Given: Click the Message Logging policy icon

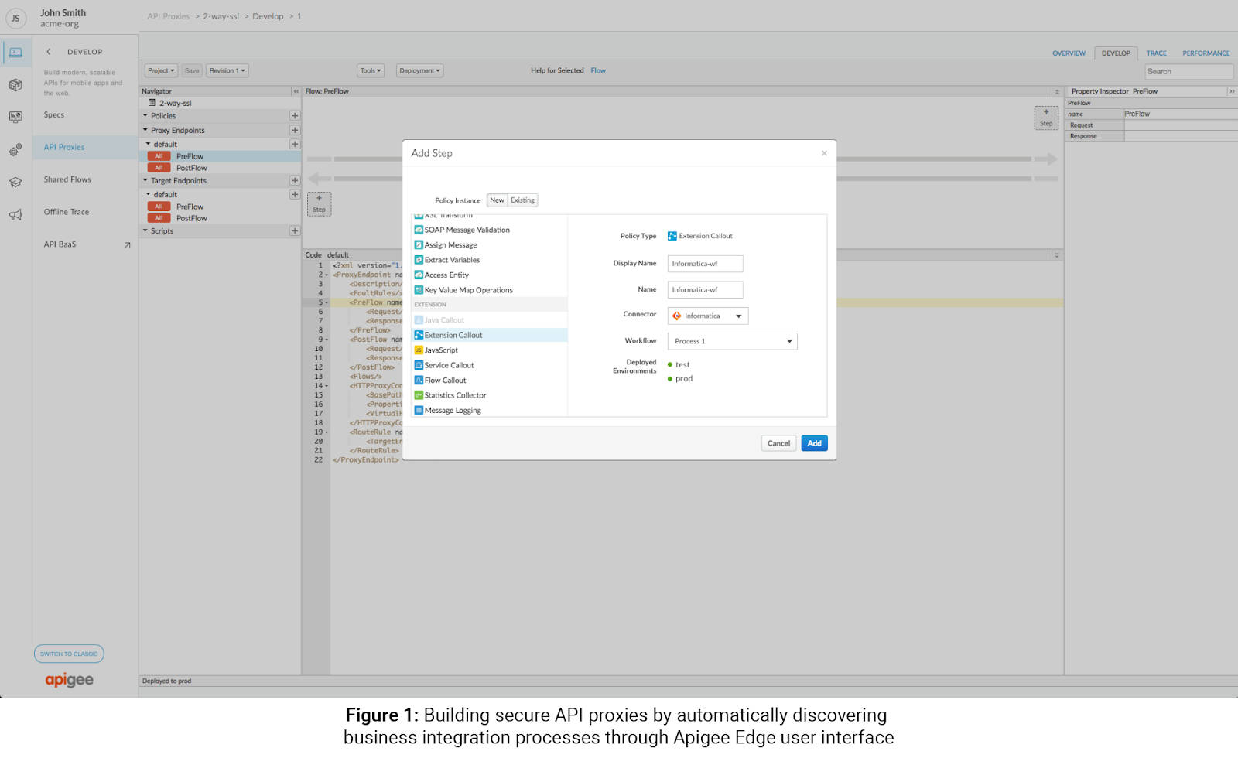Looking at the screenshot, I should [419, 411].
